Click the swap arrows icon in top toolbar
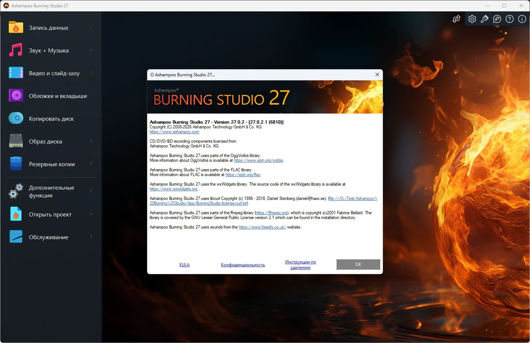Image resolution: width=530 pixels, height=343 pixels. [x=456, y=19]
